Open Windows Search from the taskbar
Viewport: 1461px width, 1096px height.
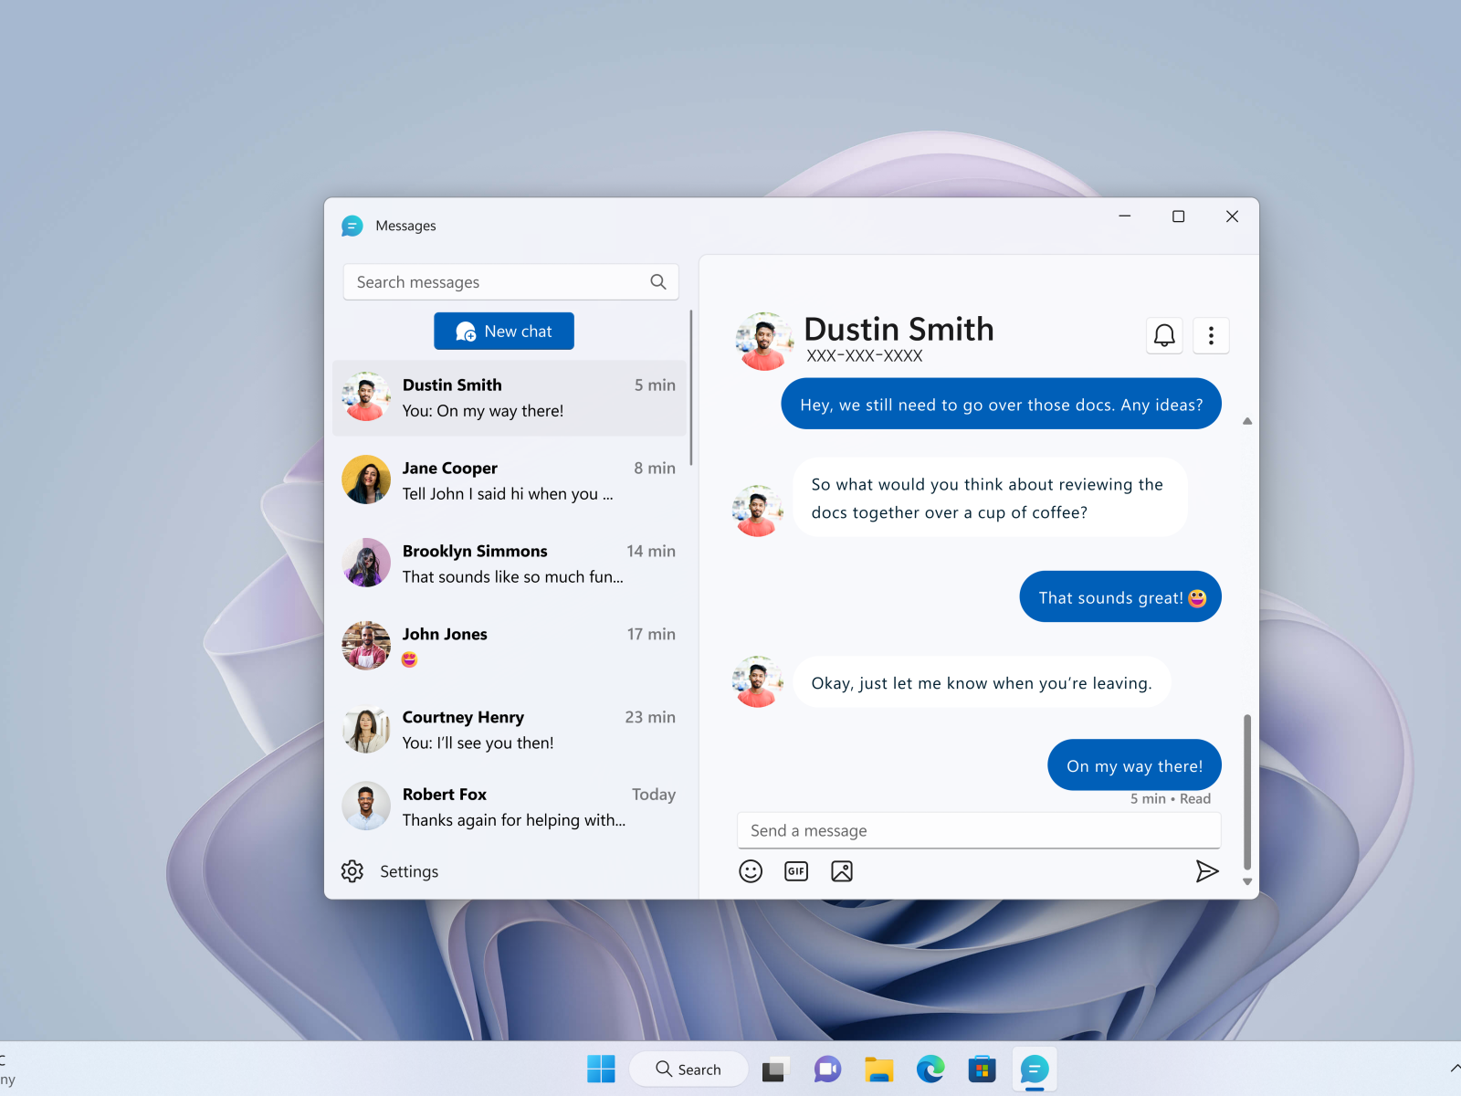pyautogui.click(x=688, y=1069)
